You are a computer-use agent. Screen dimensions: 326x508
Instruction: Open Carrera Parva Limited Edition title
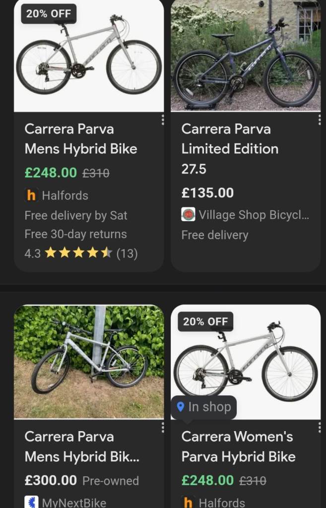click(230, 139)
